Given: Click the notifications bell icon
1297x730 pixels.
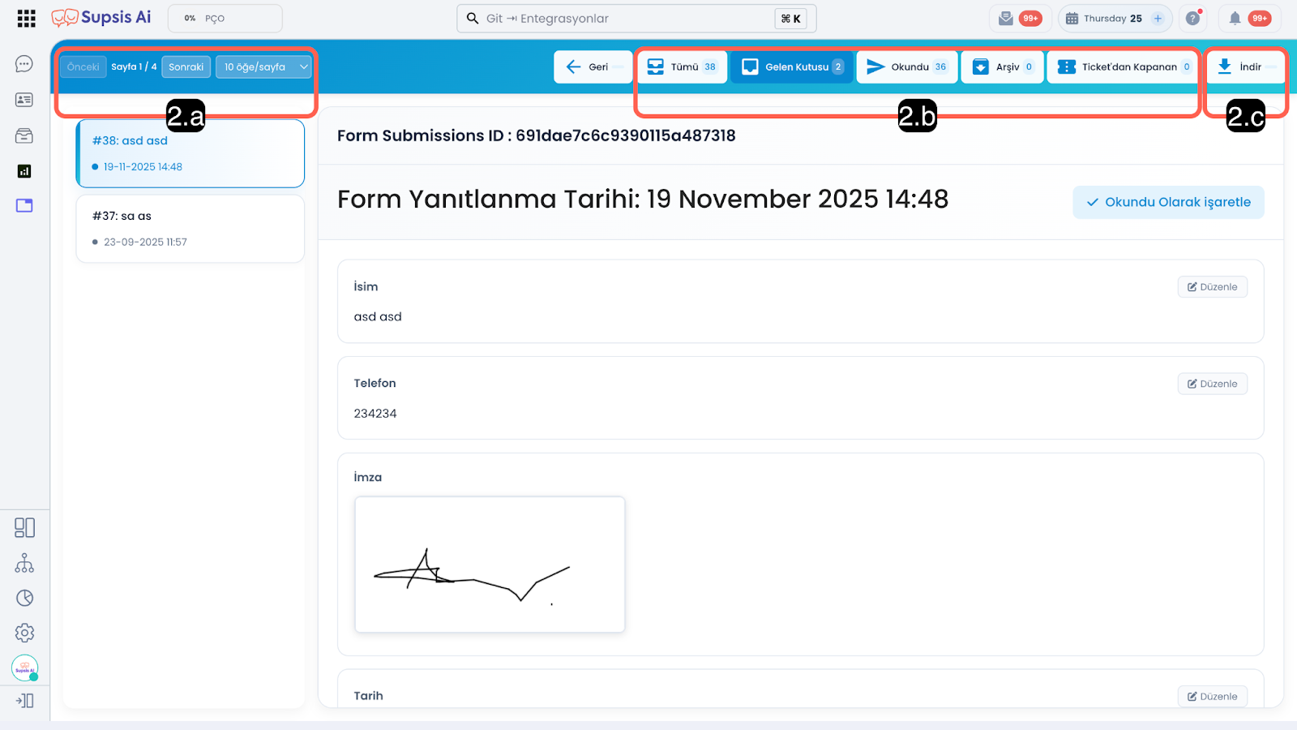Looking at the screenshot, I should point(1235,19).
